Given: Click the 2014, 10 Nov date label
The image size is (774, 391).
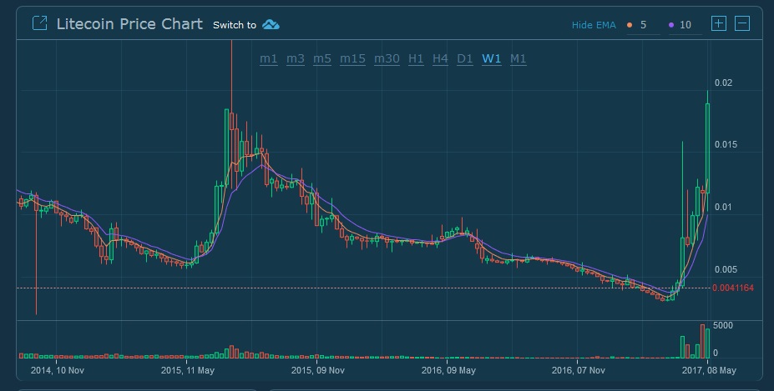Looking at the screenshot, I should click(x=58, y=370).
